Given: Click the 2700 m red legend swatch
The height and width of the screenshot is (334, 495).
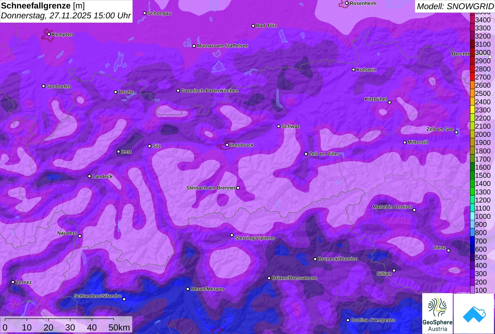Looking at the screenshot, I should (472, 77).
